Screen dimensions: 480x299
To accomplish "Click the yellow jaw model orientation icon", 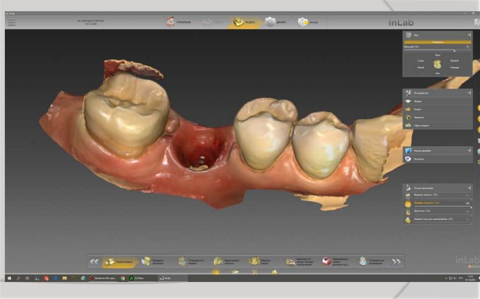I will click(437, 64).
